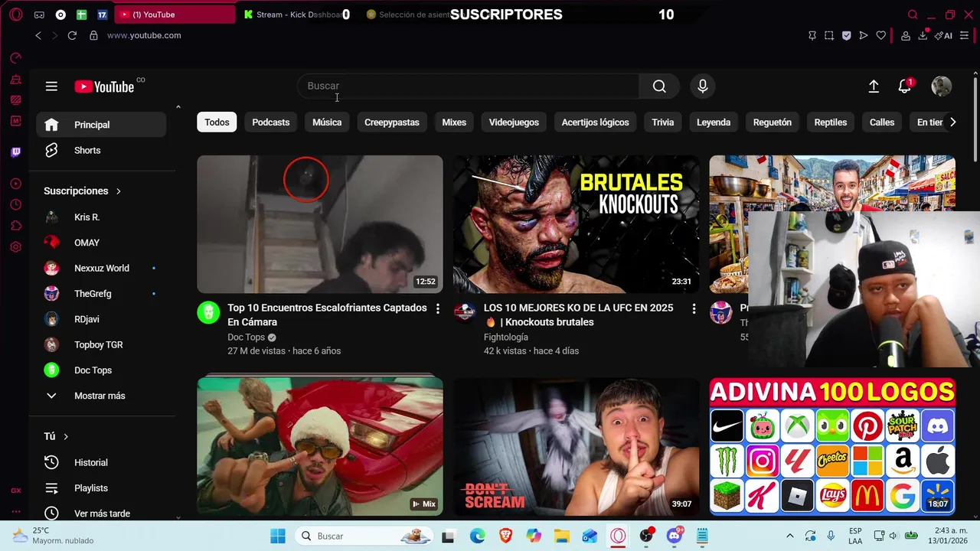The width and height of the screenshot is (980, 551).
Task: Open Opera easy setup sliders icon
Action: (965, 35)
